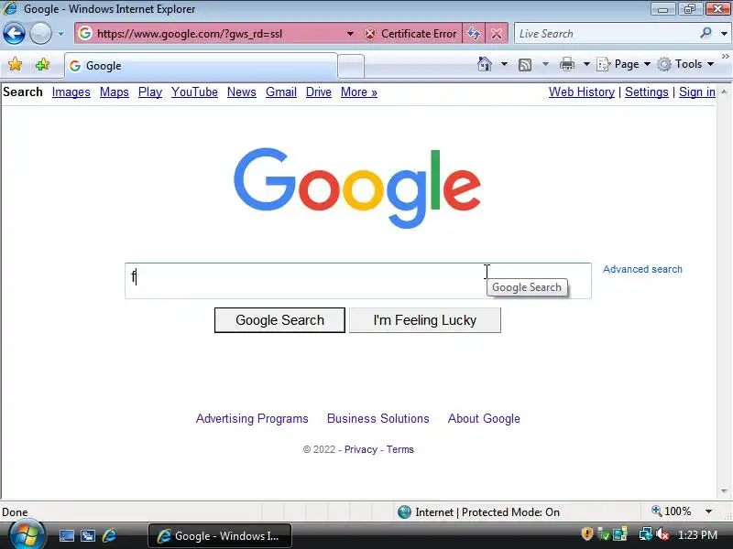Click the Show Desktop quick launch icon
The image size is (733, 549).
click(66, 536)
